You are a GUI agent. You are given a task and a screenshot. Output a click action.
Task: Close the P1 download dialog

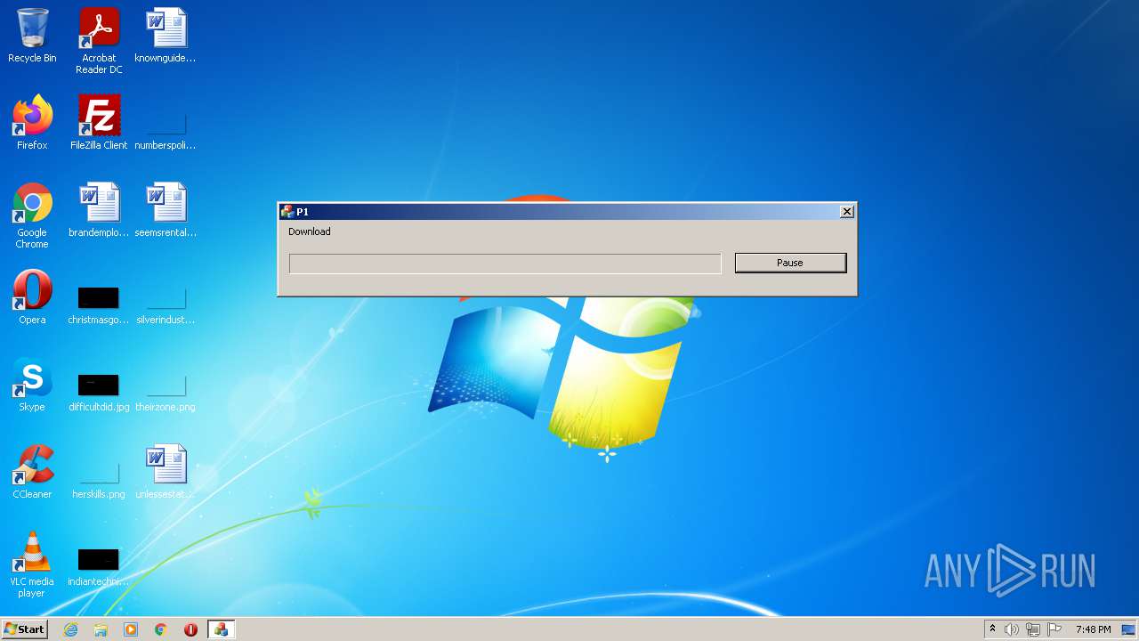(847, 211)
